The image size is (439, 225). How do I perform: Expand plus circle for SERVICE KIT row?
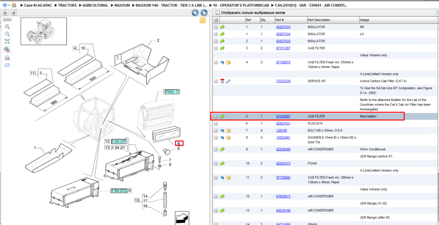tap(216, 81)
